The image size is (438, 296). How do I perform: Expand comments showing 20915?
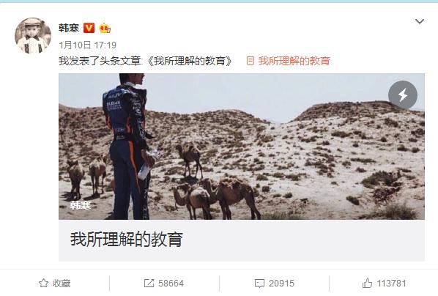pos(281,284)
